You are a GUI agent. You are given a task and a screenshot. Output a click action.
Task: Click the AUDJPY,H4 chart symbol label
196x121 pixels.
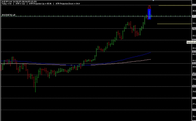click(7, 2)
